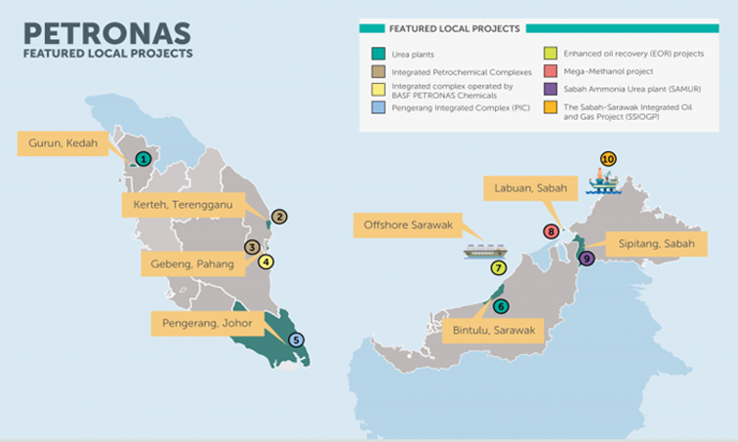Click the offshore oil rig icon

coord(604,181)
